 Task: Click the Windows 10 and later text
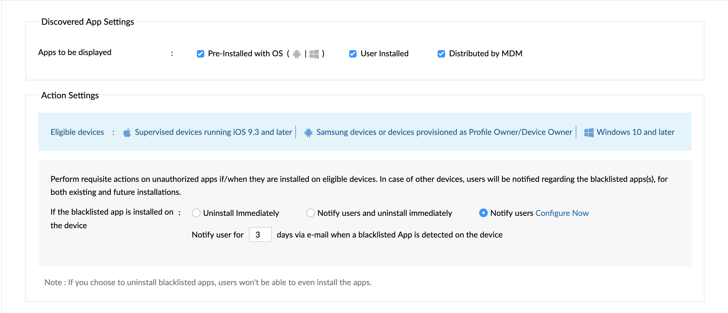635,132
